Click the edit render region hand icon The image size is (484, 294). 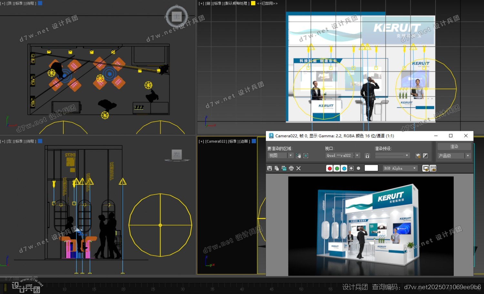(x=298, y=156)
